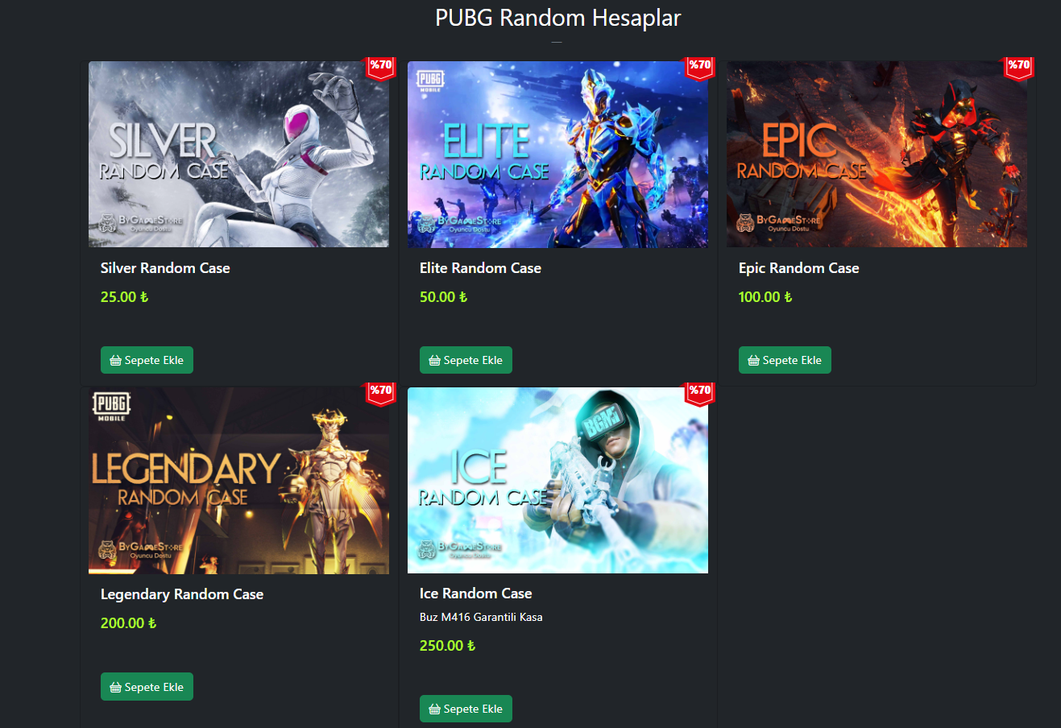Click the %70 badge on Ice case
Image resolution: width=1061 pixels, height=728 pixels.
click(x=700, y=394)
